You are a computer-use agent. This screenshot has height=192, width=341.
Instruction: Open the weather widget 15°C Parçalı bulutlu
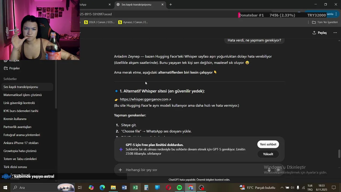point(257,187)
